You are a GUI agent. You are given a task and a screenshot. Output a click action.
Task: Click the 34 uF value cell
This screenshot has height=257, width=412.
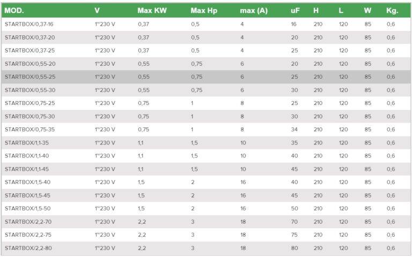tap(295, 130)
